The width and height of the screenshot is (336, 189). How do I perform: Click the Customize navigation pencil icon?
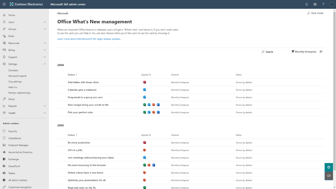pyautogui.click(x=4, y=187)
